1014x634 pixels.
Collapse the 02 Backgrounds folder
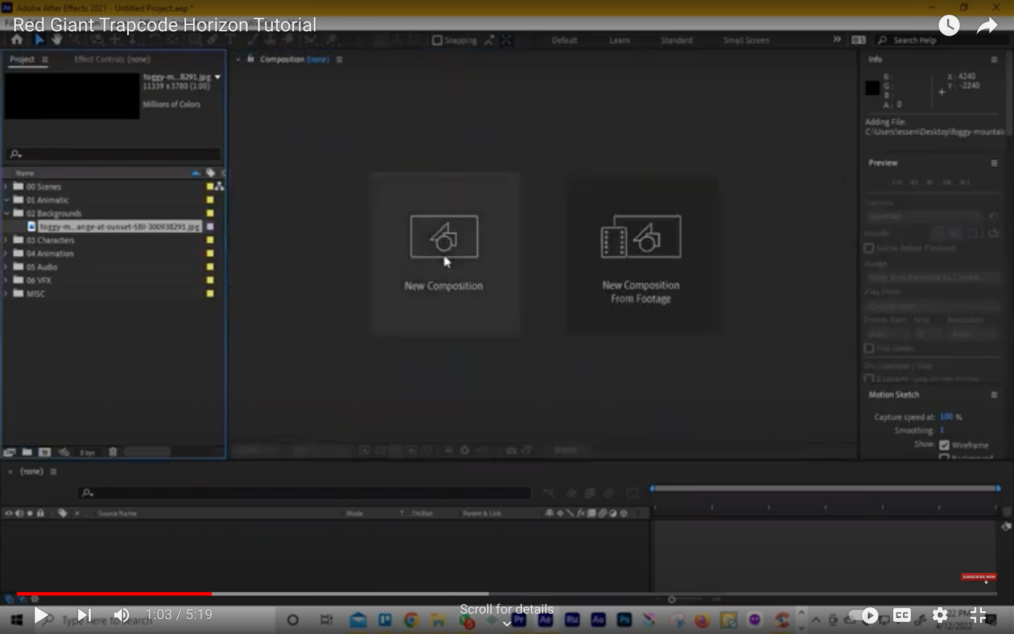click(6, 213)
